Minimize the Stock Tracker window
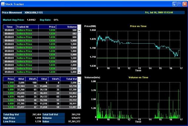 174,4
